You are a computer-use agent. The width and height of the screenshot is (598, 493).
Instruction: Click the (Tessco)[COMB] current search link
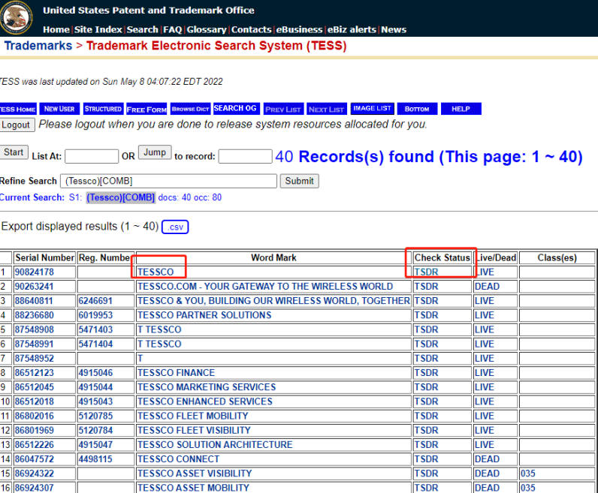[x=120, y=197]
